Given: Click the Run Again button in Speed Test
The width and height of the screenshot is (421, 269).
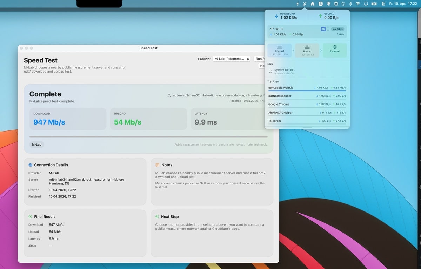Looking at the screenshot, I should tap(259, 59).
